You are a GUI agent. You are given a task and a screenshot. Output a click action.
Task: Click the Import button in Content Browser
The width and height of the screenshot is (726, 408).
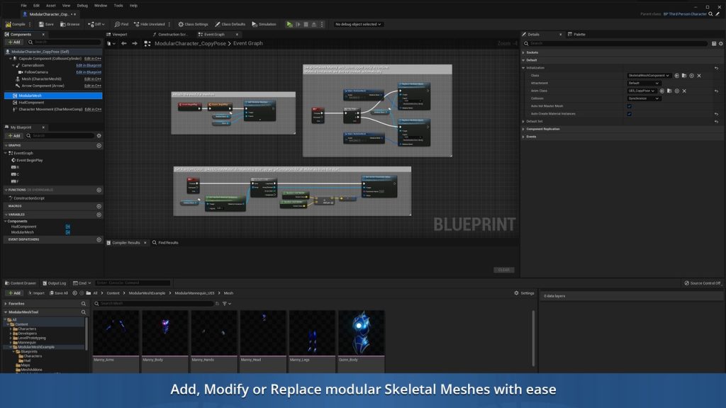[35, 293]
